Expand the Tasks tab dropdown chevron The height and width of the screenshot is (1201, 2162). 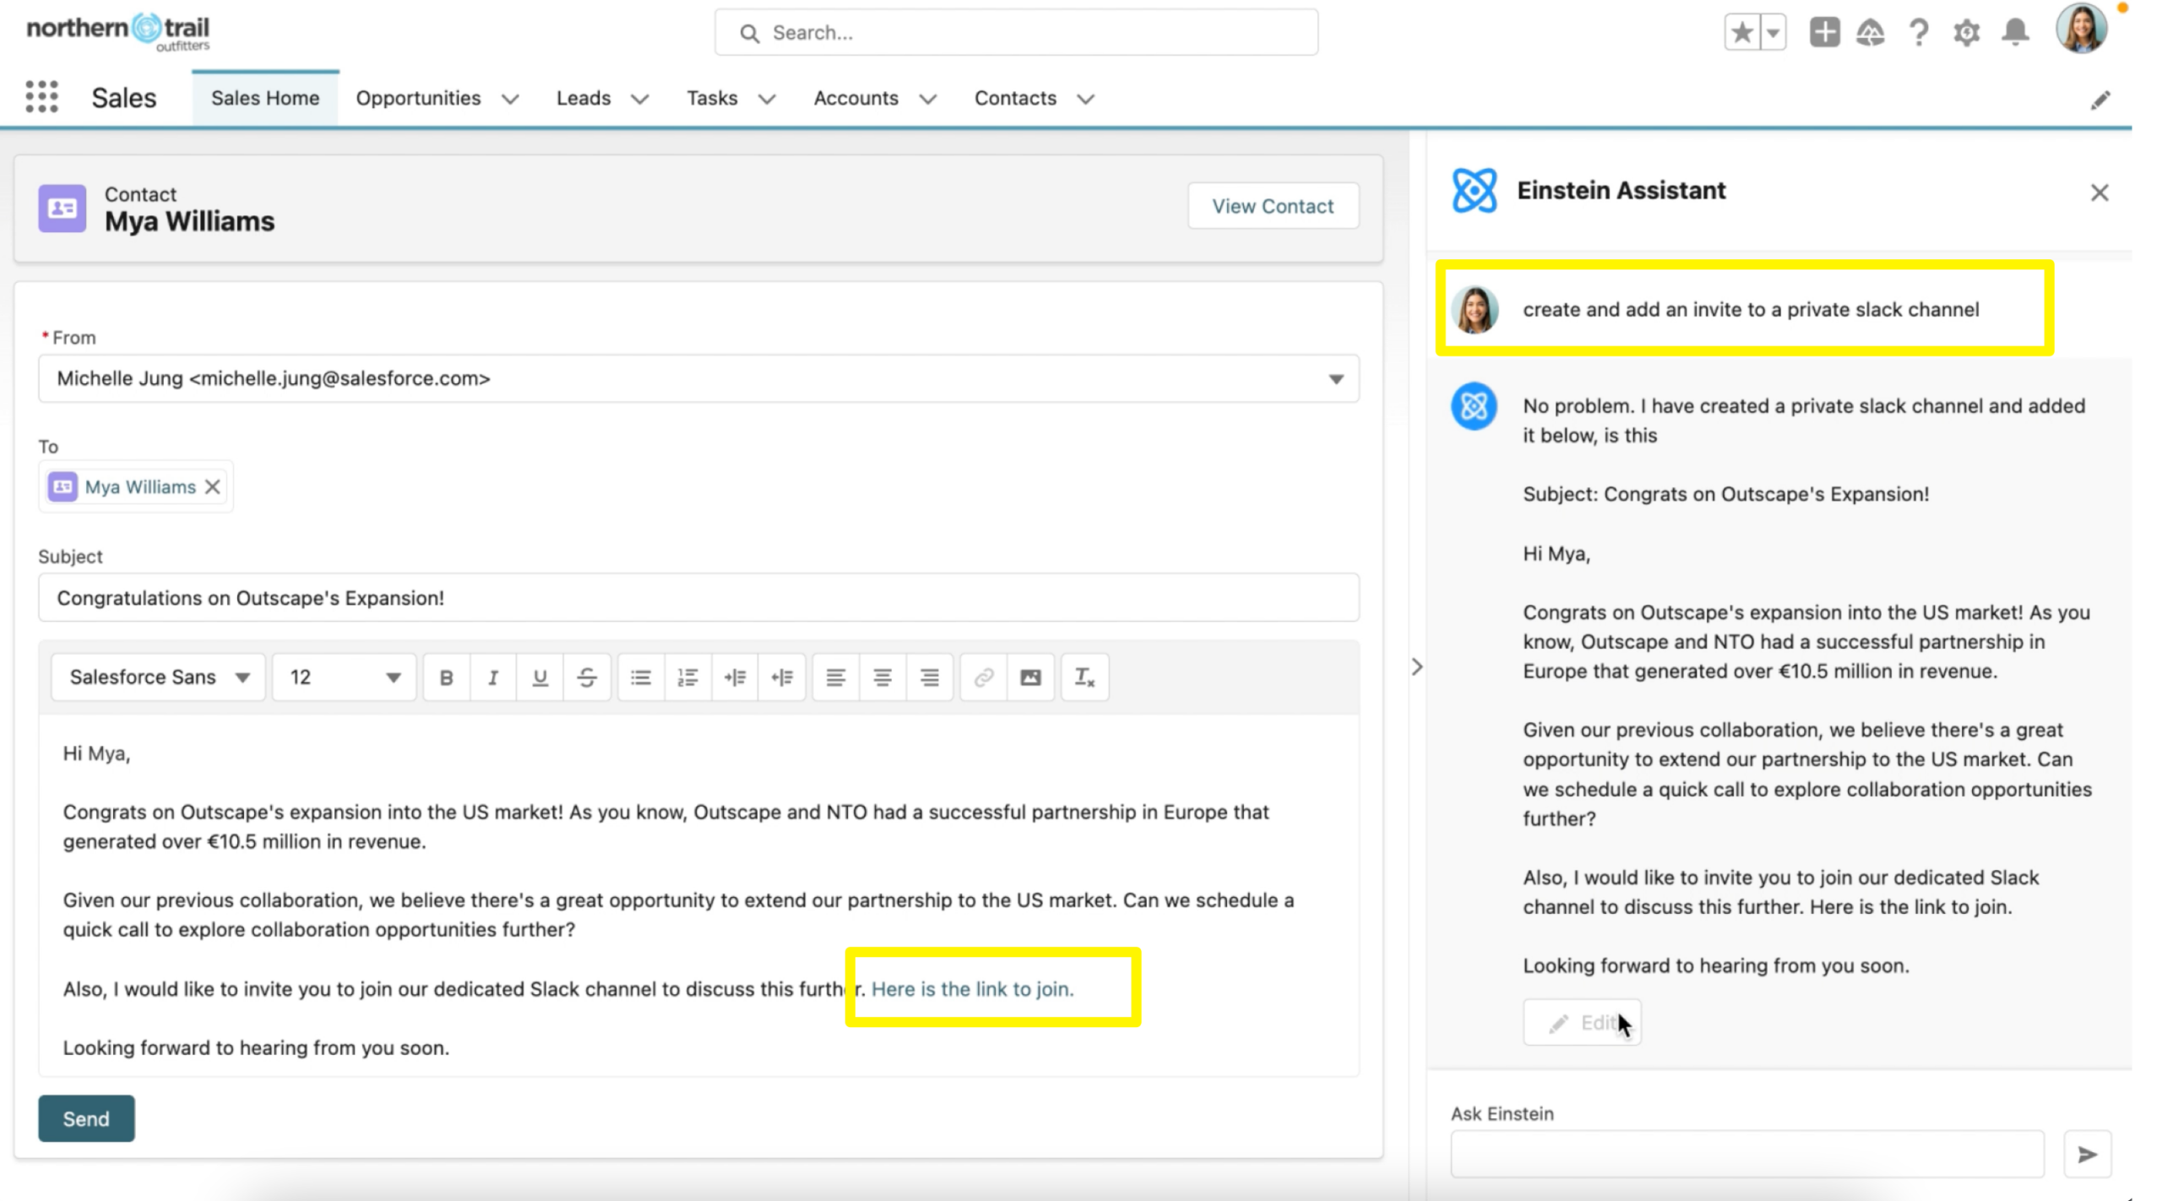[x=767, y=99]
